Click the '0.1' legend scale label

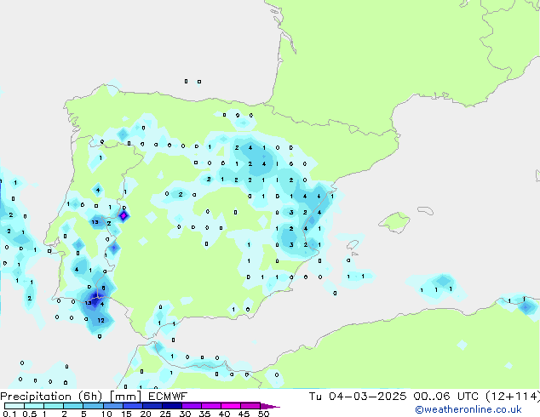click(x=9, y=414)
